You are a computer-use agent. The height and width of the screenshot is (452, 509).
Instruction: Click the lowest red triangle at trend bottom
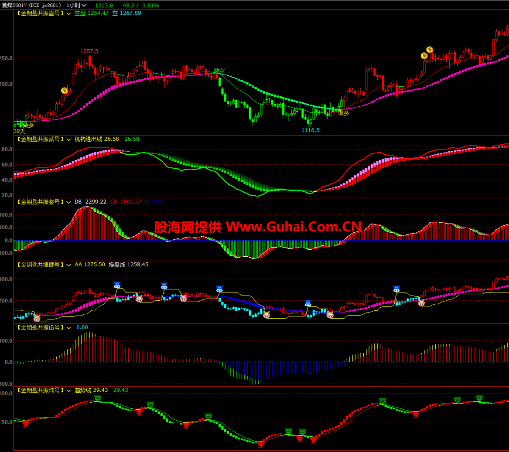coord(261,444)
